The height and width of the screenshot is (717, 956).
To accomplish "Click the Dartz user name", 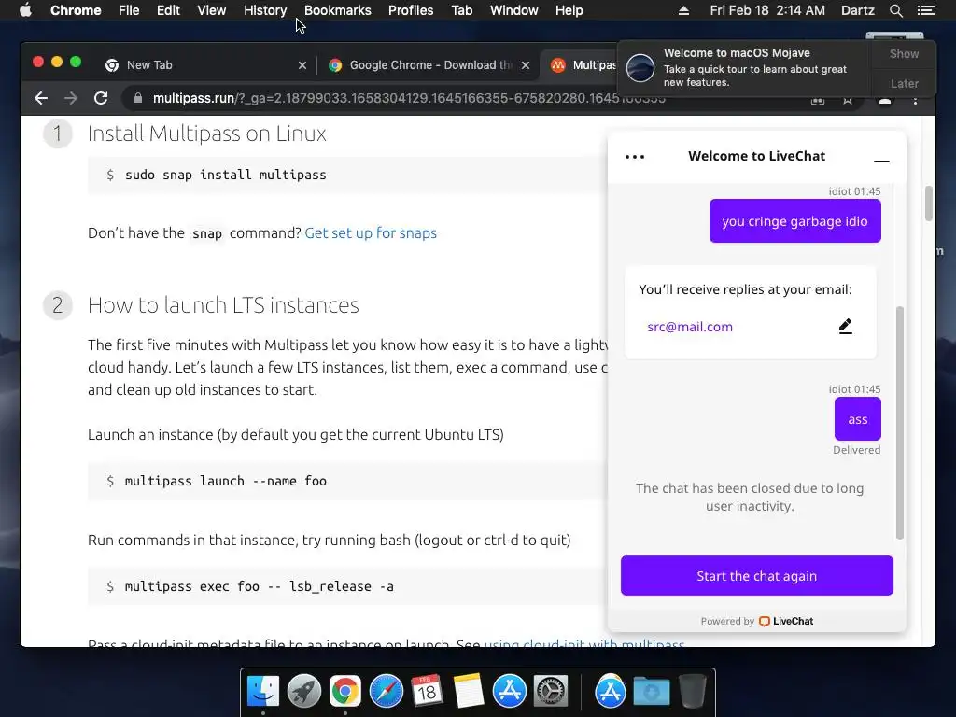I will click(857, 10).
